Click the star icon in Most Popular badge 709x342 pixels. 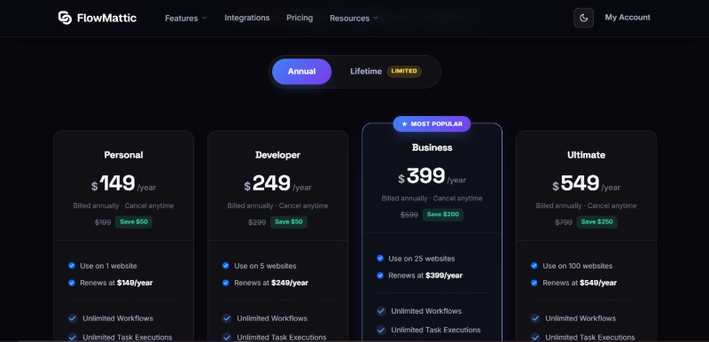(405, 124)
